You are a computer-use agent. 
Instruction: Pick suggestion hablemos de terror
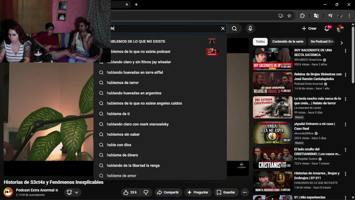[160, 82]
